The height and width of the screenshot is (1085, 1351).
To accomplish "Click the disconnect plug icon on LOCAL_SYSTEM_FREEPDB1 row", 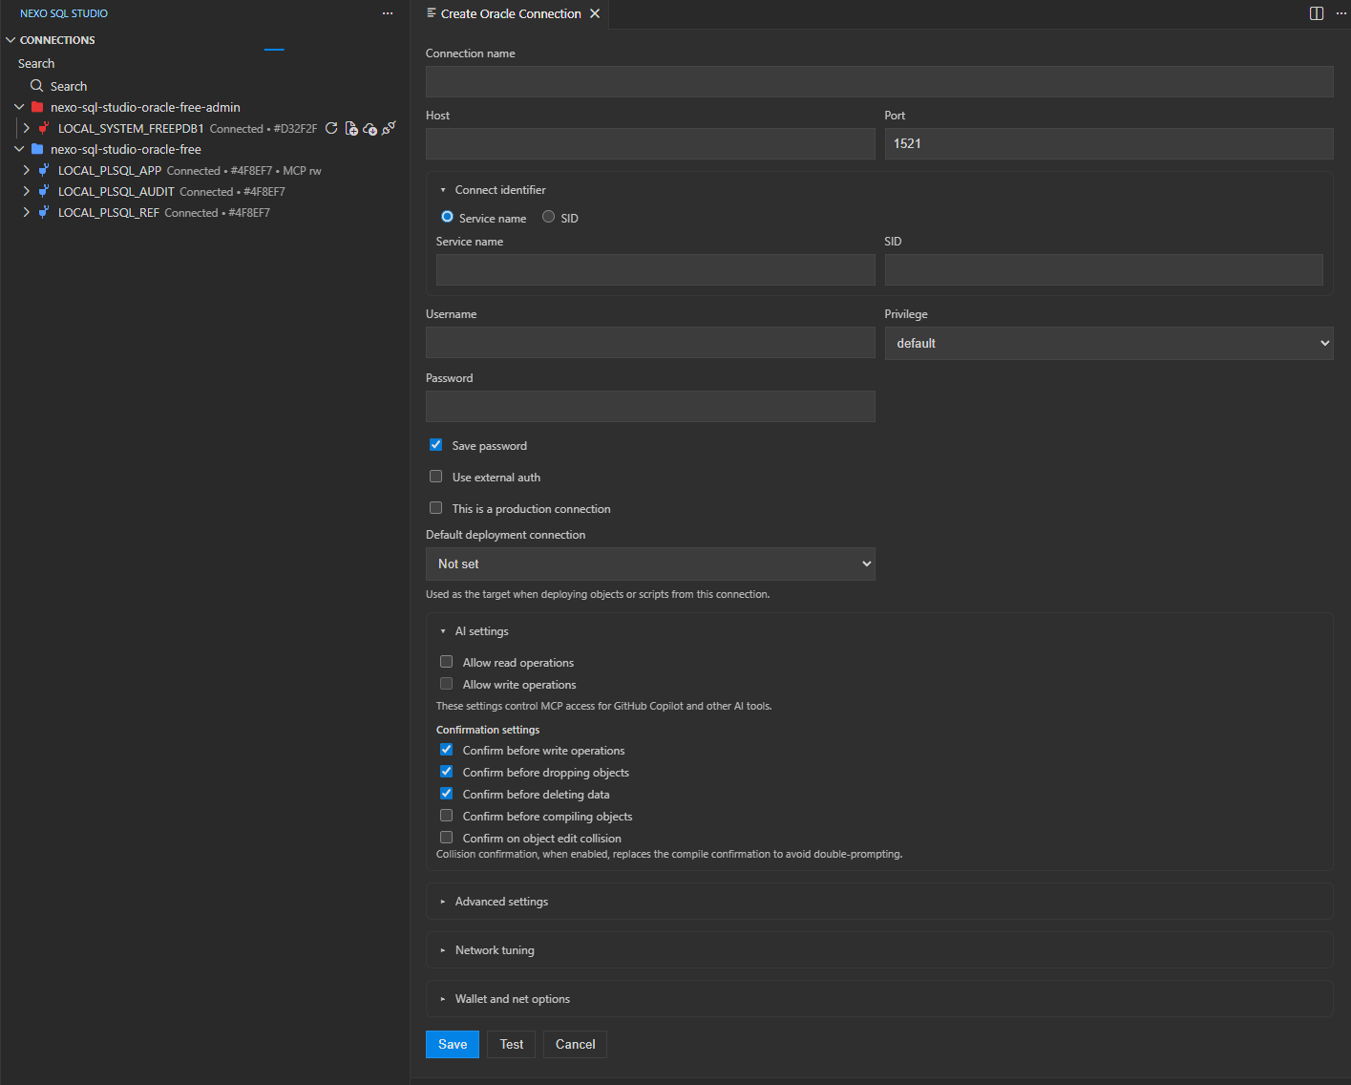I will 389,128.
